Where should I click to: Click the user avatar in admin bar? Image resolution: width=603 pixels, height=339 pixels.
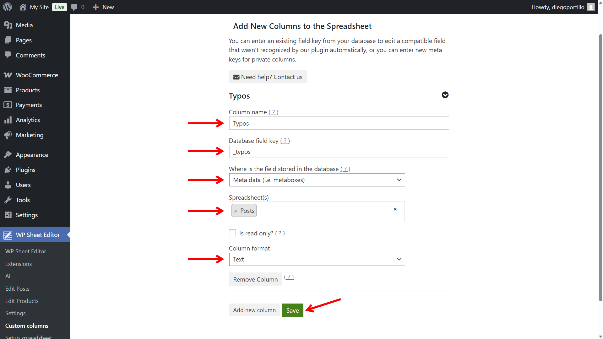591,7
